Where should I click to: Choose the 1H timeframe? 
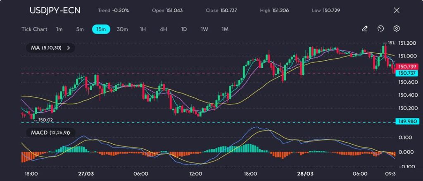(143, 29)
